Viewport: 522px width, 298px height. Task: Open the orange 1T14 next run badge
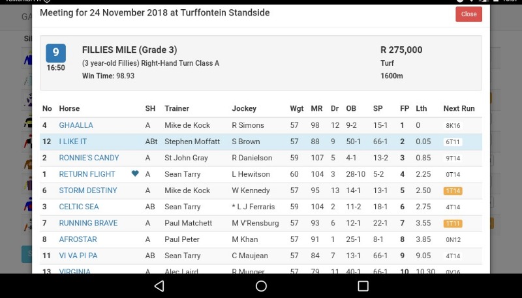(x=453, y=191)
